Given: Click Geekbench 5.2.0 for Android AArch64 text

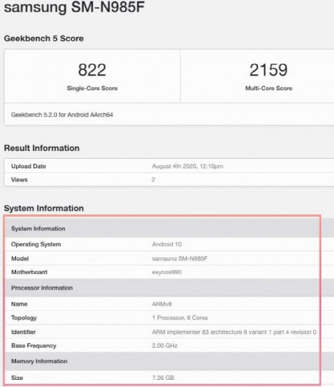Looking at the screenshot, I should click(62, 115).
